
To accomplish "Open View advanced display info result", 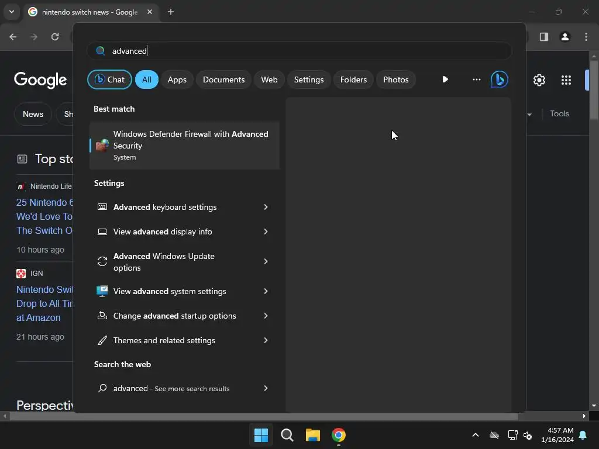I will coord(184,232).
